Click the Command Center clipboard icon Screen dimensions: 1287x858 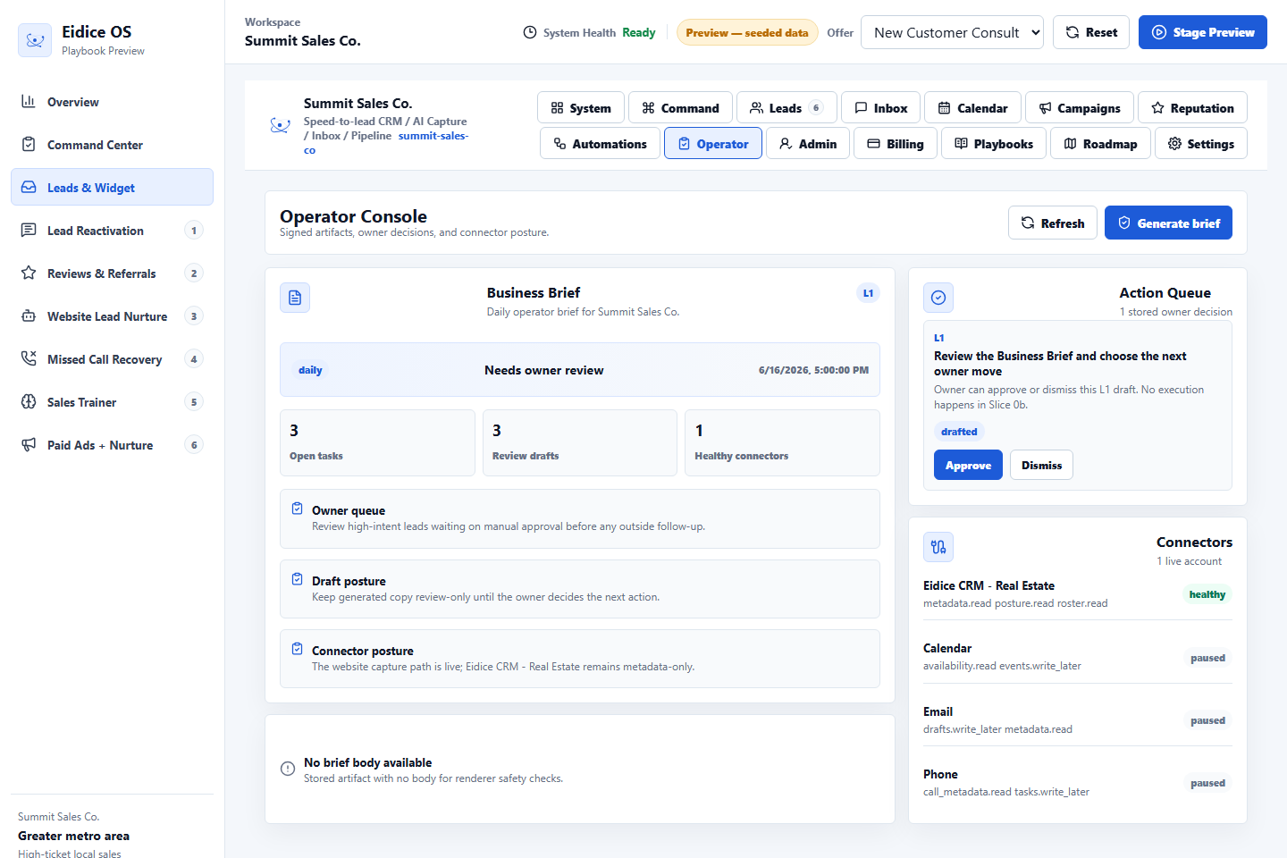click(x=29, y=144)
